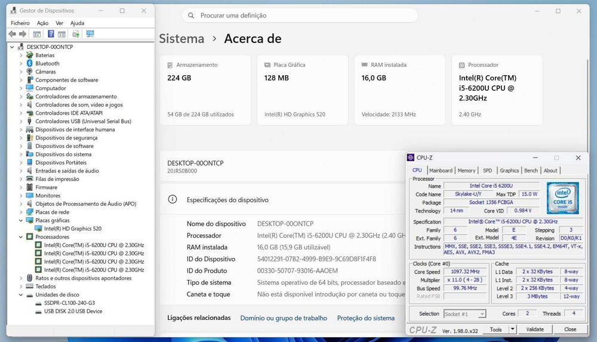Click the RAM instalada 16,0 GB card
The height and width of the screenshot is (342, 597).
click(x=400, y=90)
